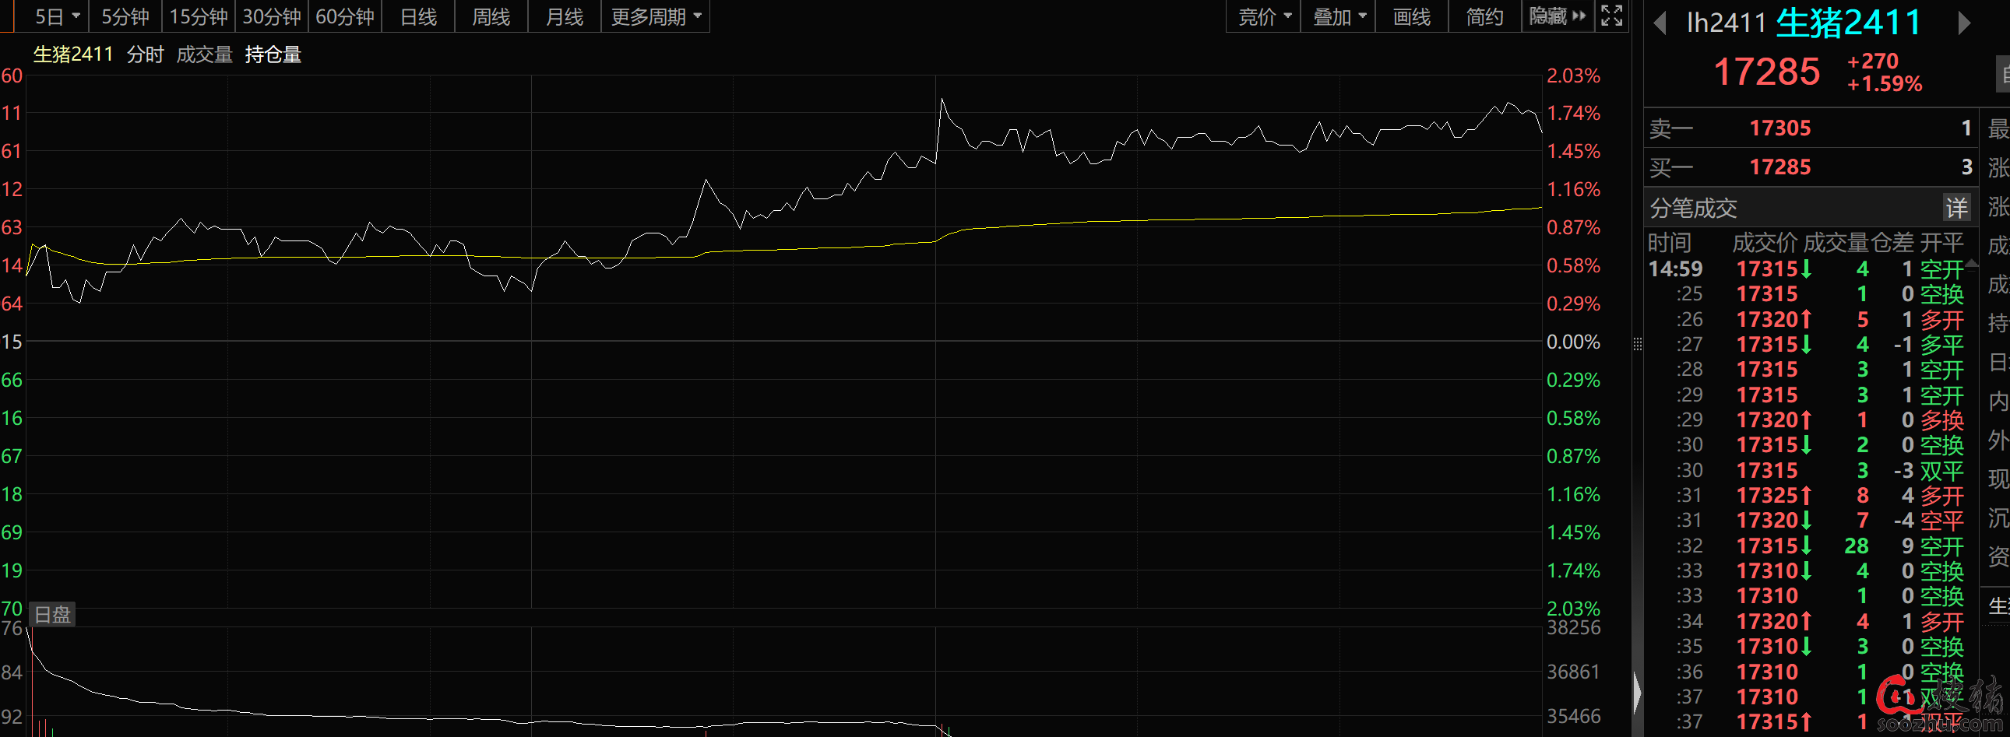Select the :32 trade with volume 28
The width and height of the screenshot is (2010, 737).
tap(1805, 546)
